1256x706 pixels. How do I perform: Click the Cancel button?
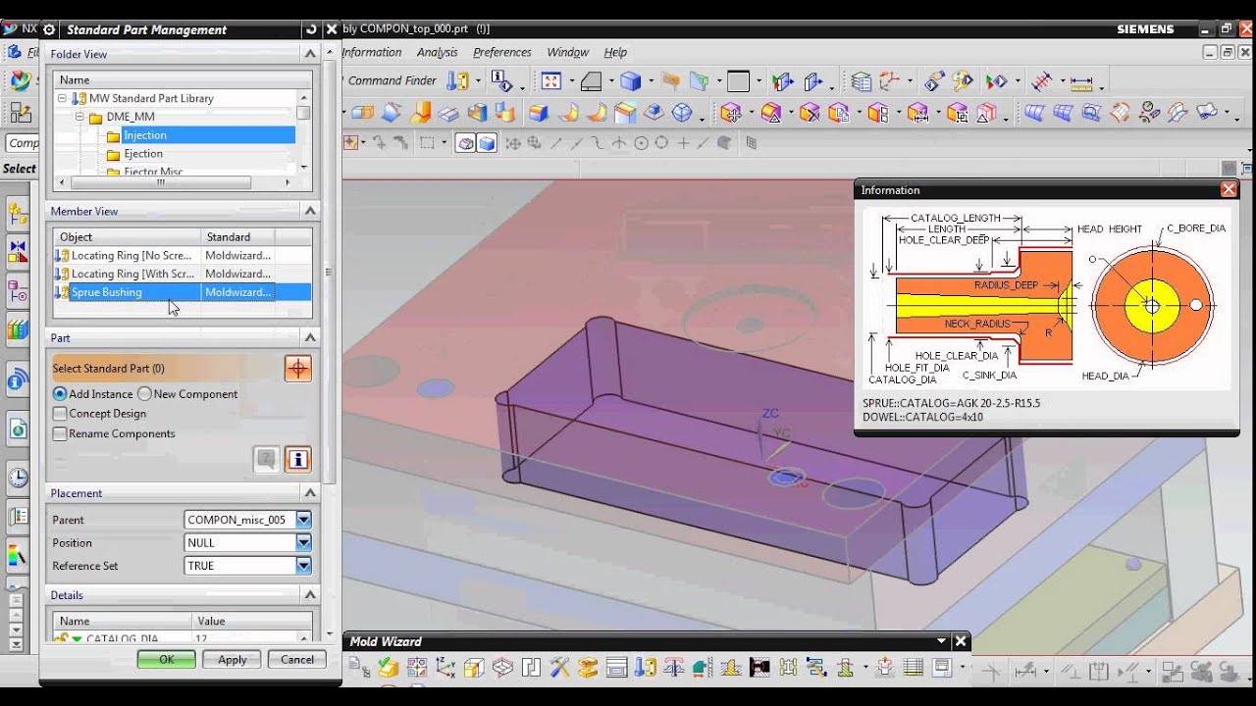point(297,659)
